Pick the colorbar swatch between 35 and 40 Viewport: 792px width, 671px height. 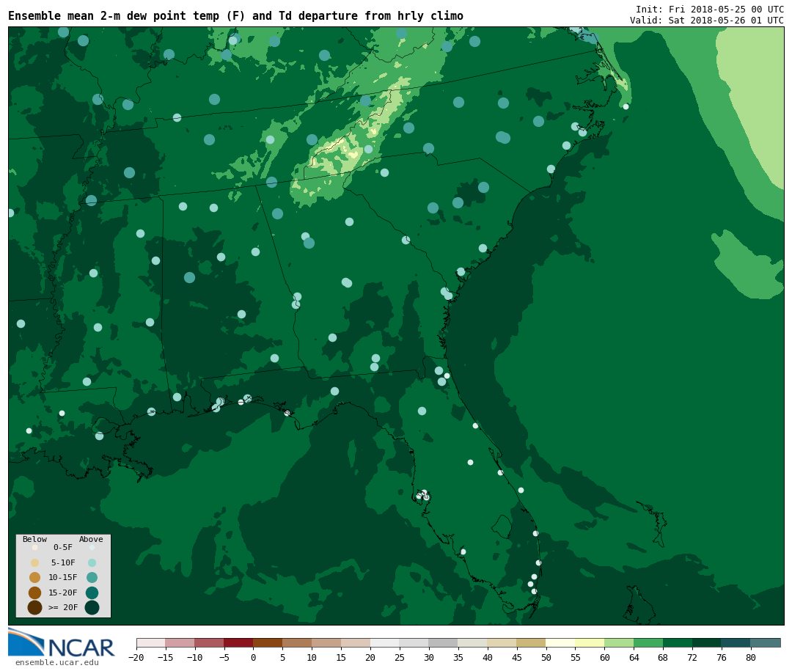point(473,642)
